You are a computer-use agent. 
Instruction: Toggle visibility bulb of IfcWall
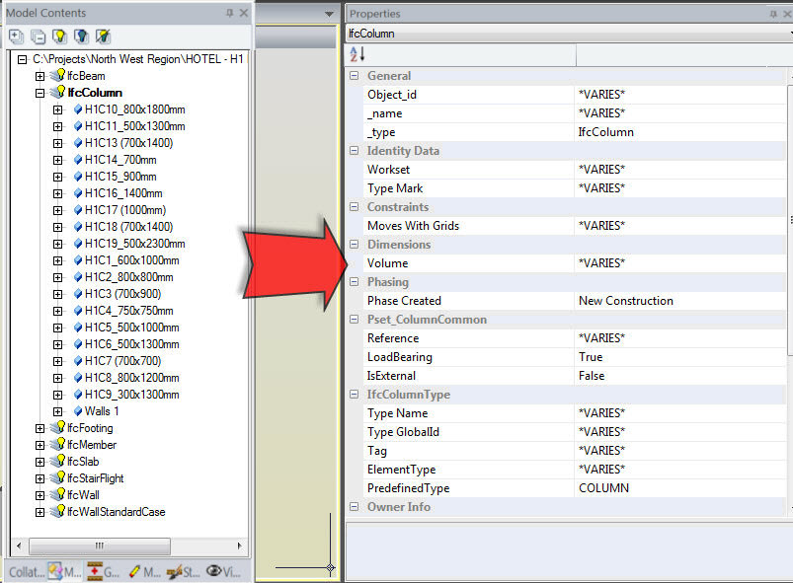(58, 494)
